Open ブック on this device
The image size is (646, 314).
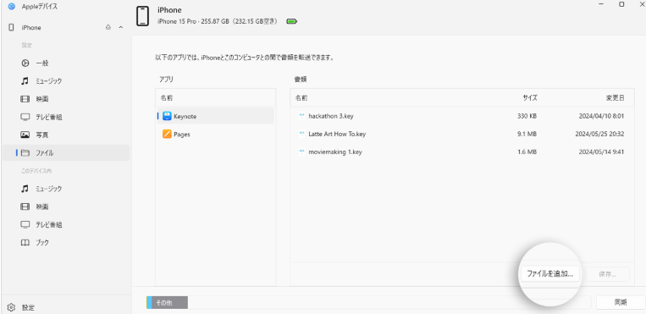tap(66, 242)
